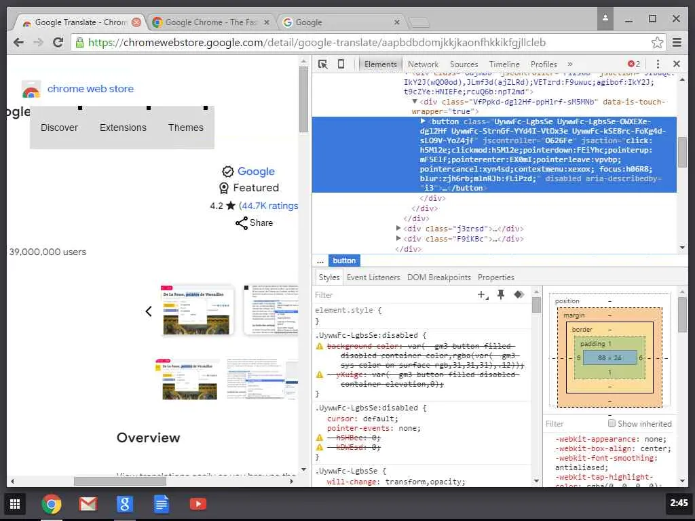The image size is (695, 521).
Task: Click the chrome web store title link
Action: tap(90, 89)
